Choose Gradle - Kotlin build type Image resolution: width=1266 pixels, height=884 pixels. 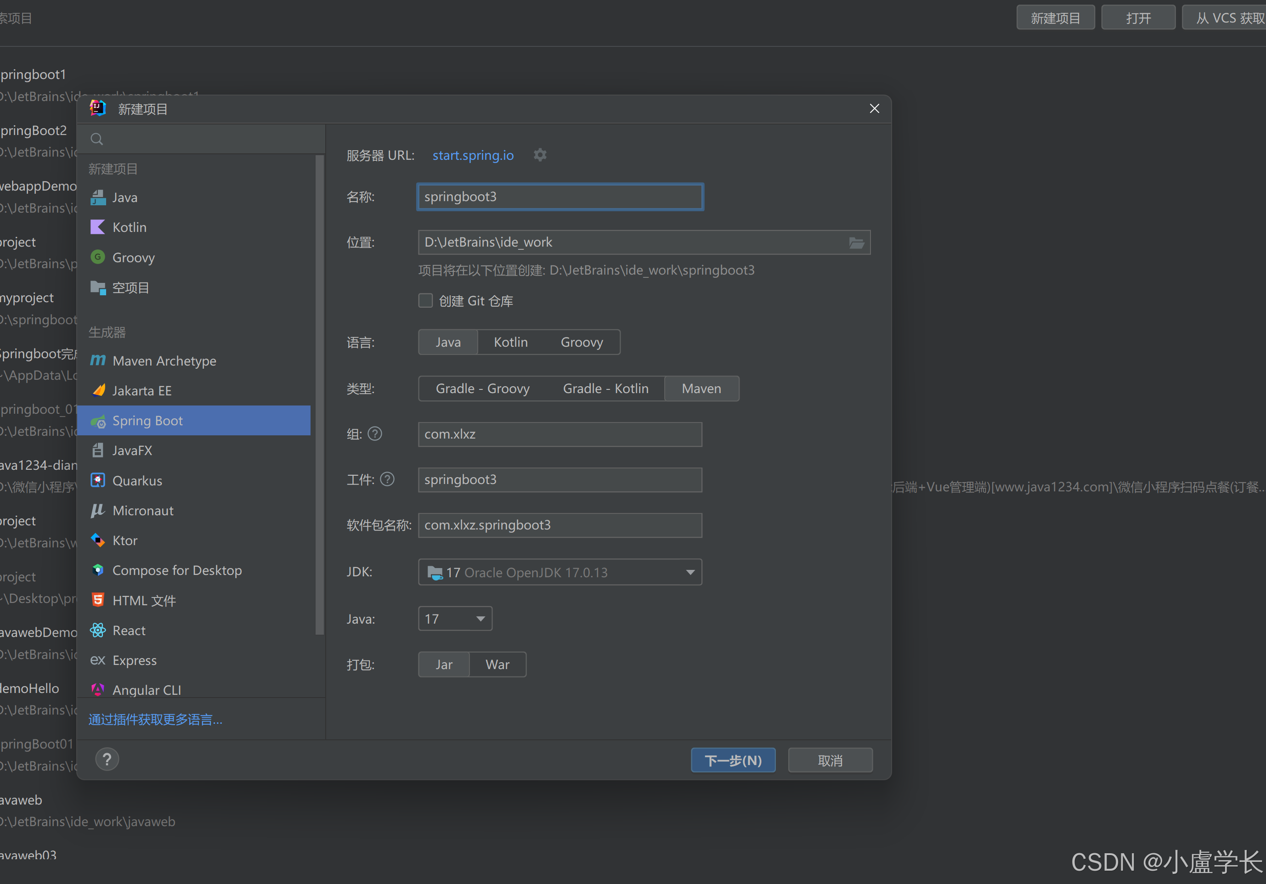[605, 389]
